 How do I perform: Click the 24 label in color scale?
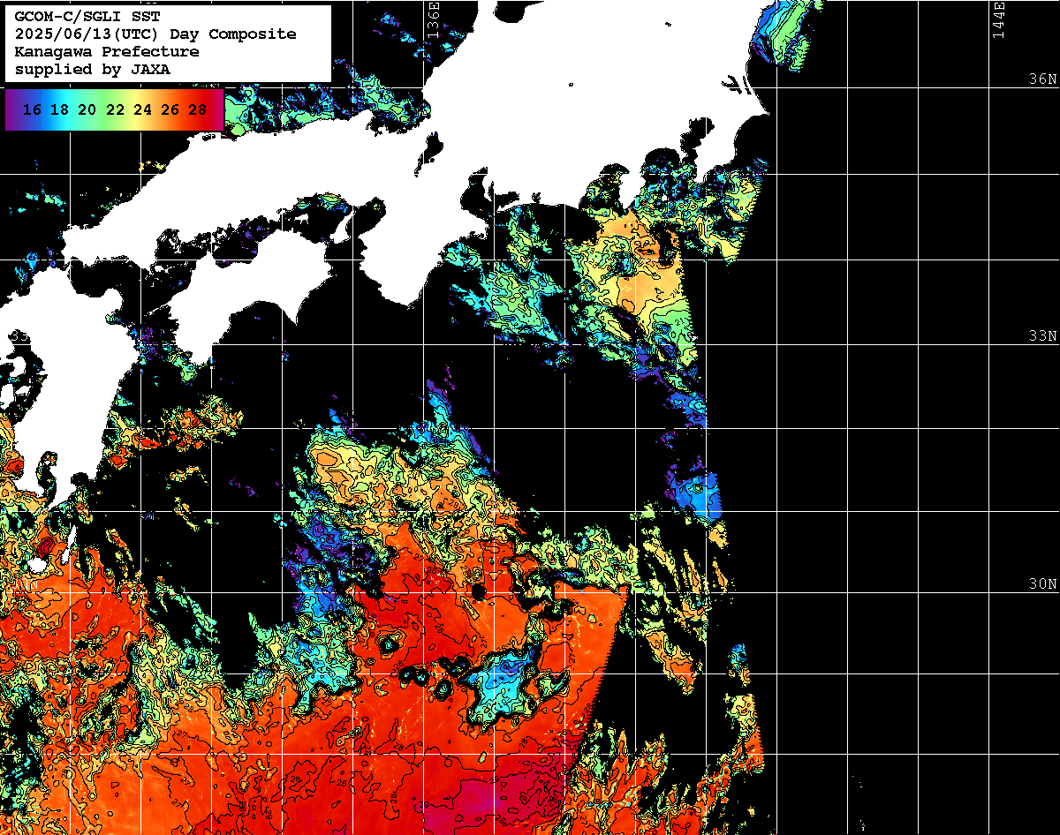142,110
